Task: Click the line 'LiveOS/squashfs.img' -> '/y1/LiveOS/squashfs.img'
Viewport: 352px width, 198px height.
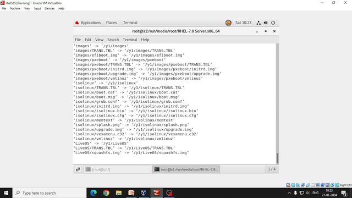Action: pyautogui.click(x=131, y=153)
